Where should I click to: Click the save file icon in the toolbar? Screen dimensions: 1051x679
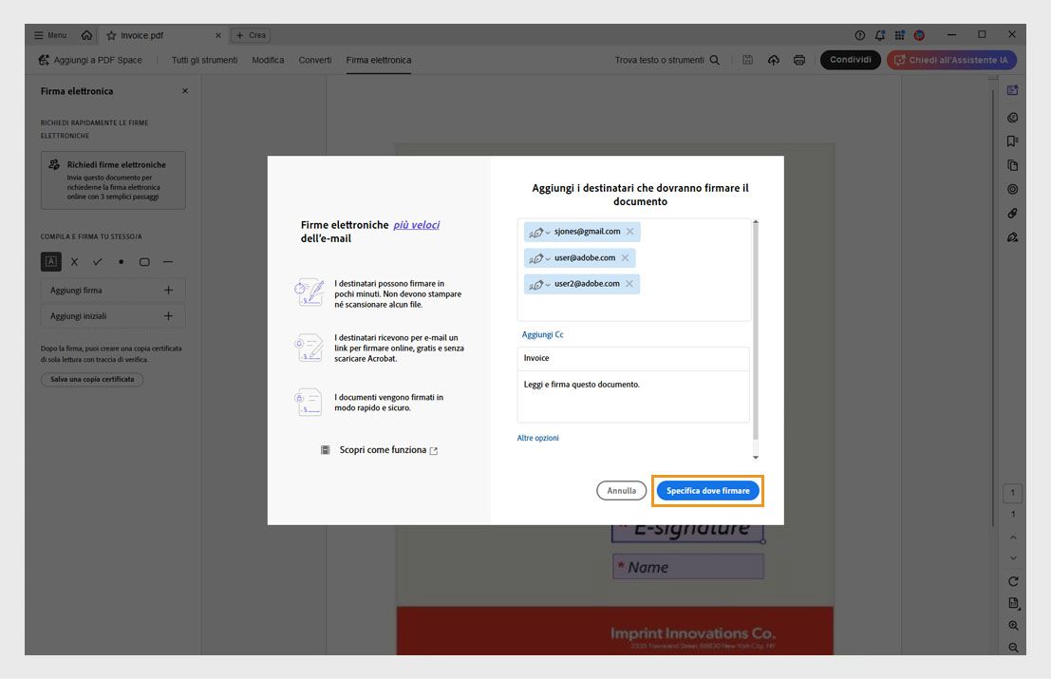747,59
